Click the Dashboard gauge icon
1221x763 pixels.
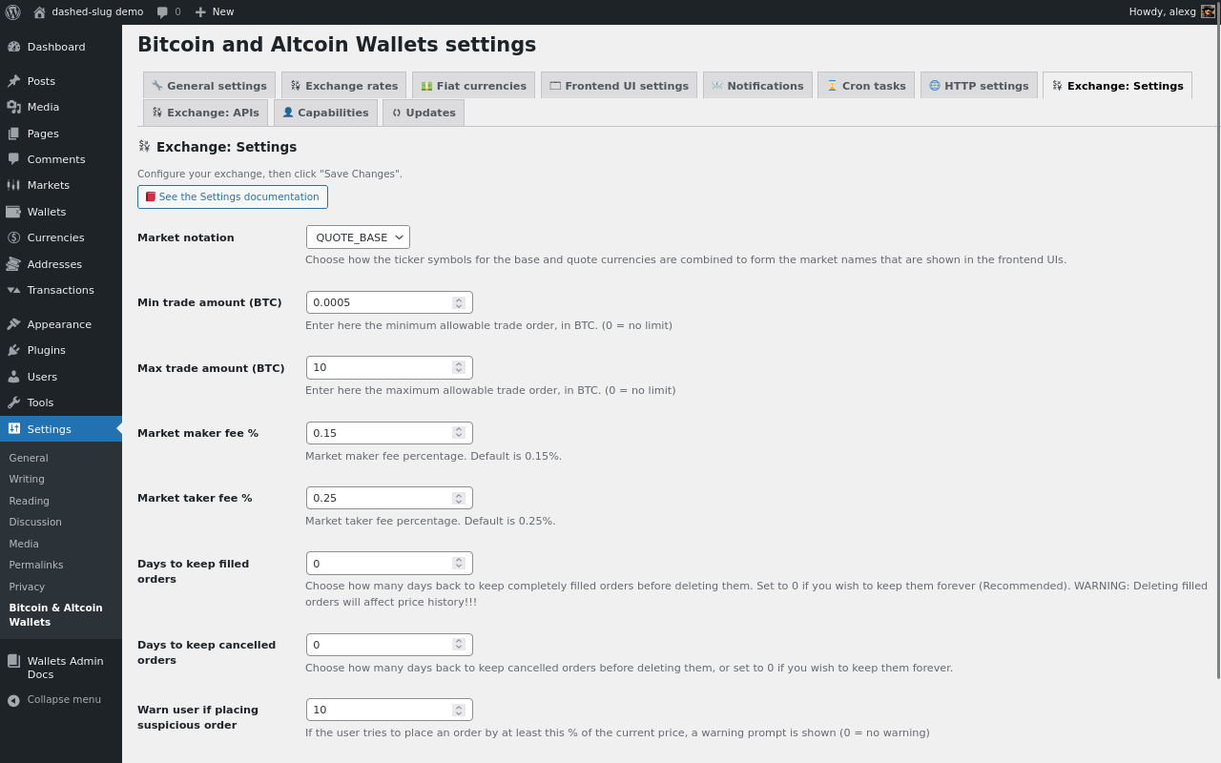click(x=13, y=47)
